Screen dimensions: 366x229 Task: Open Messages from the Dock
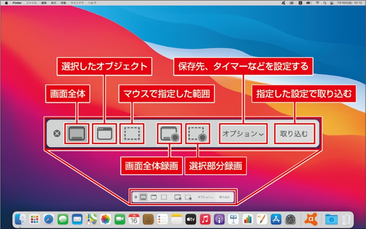63,219
